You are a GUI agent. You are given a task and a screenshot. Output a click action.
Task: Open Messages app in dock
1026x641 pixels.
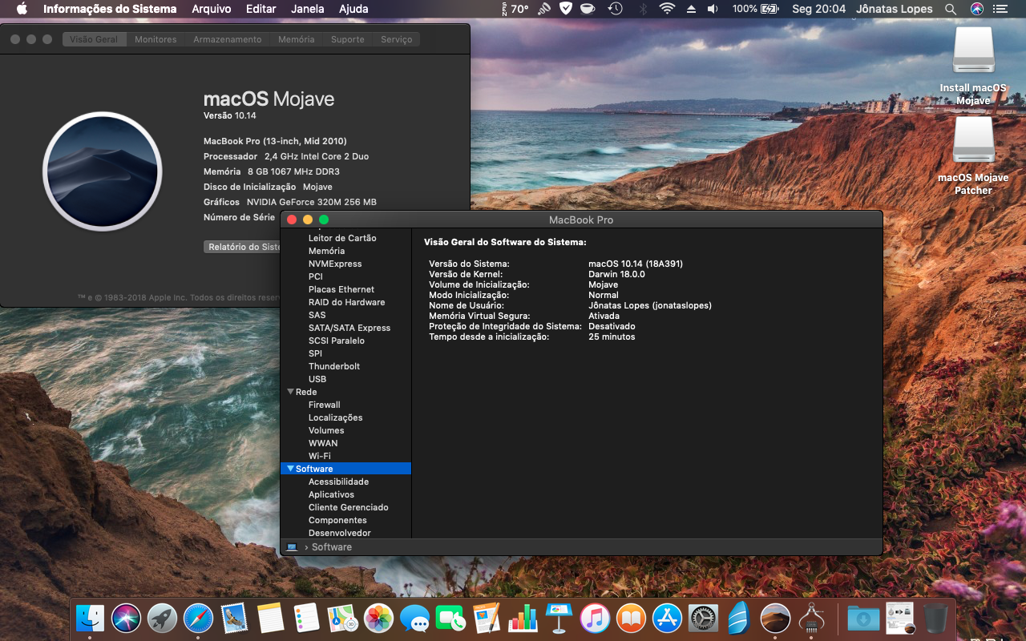click(414, 618)
